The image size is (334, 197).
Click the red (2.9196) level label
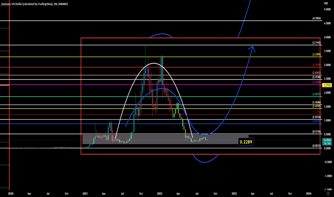316,65
